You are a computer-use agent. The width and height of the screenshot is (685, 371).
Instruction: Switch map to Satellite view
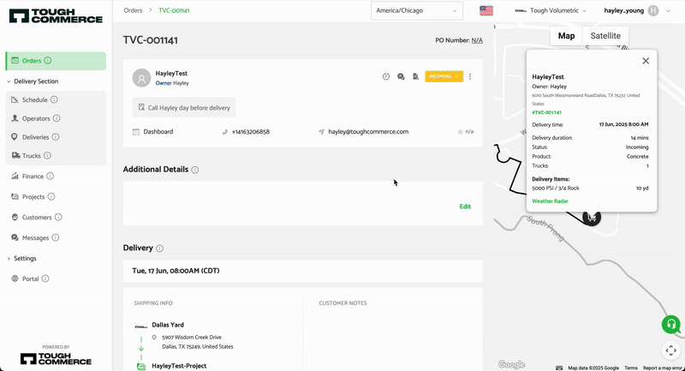[x=605, y=35]
